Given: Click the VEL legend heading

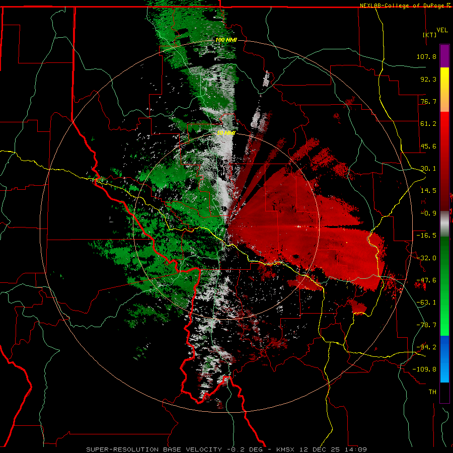Looking at the screenshot, I should [x=442, y=30].
